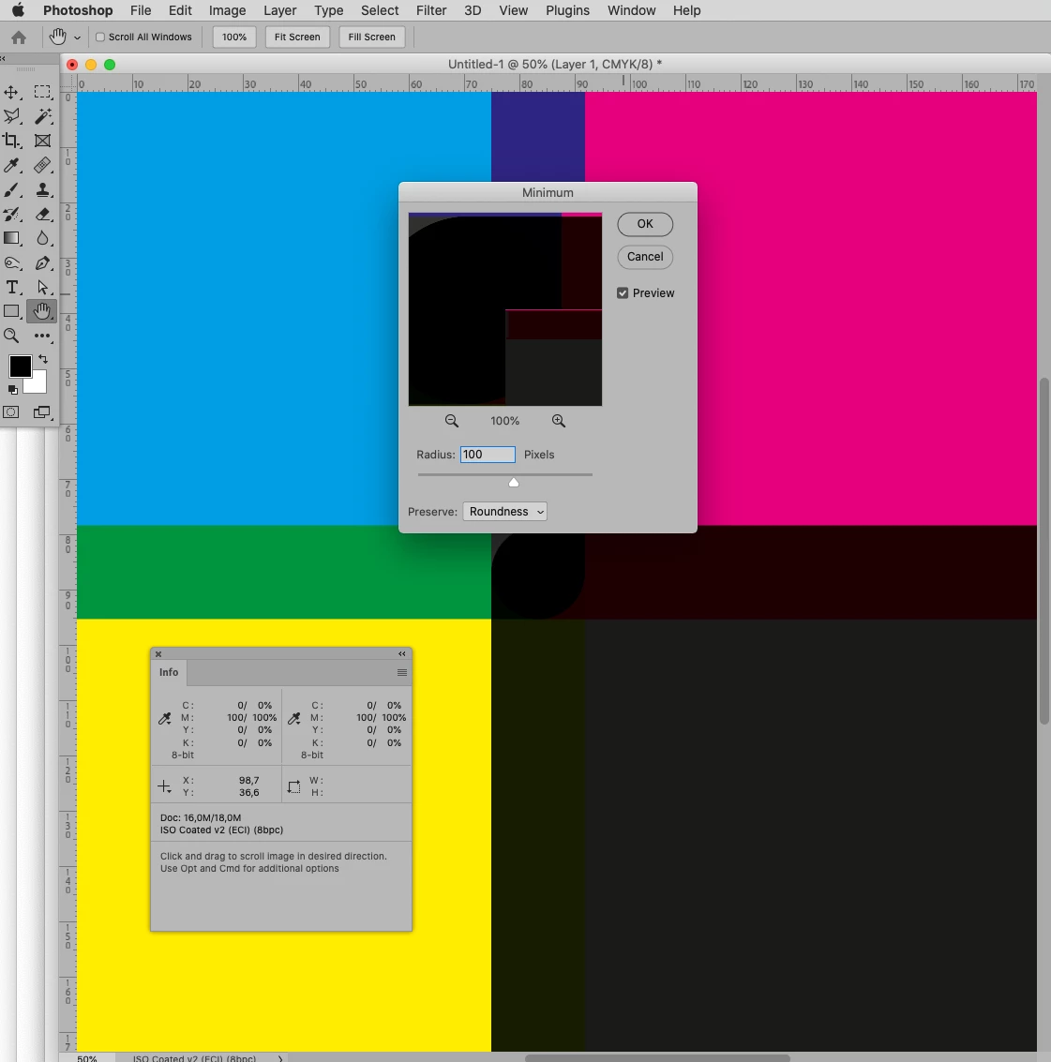Change screen mode at toolbox bottom
This screenshot has height=1062, width=1051.
pos(43,411)
